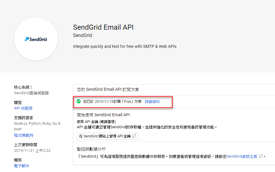Click 在 SendGrid 網站上管理 API 金鑰 button

click(107, 136)
